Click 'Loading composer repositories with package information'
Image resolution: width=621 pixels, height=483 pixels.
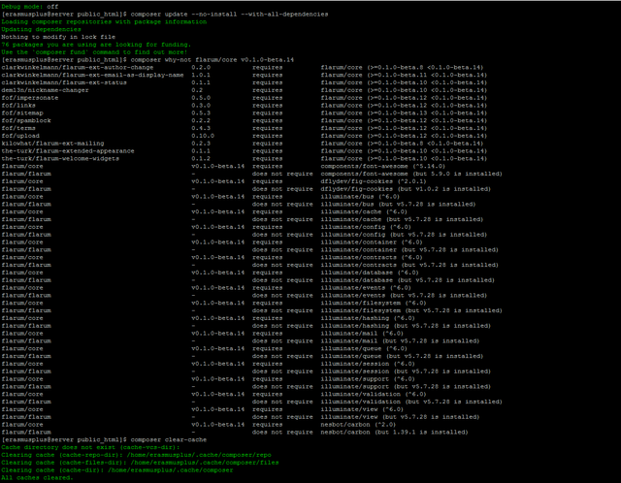[104, 21]
